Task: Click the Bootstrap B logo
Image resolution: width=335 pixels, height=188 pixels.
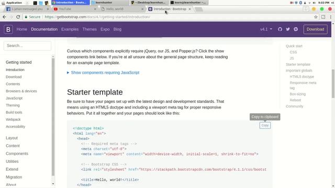Action: click(8, 29)
